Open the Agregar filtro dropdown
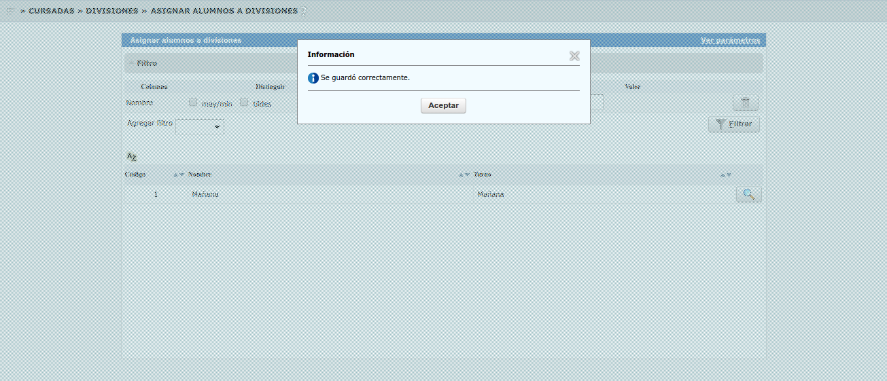Viewport: 887px width, 381px height. click(200, 126)
